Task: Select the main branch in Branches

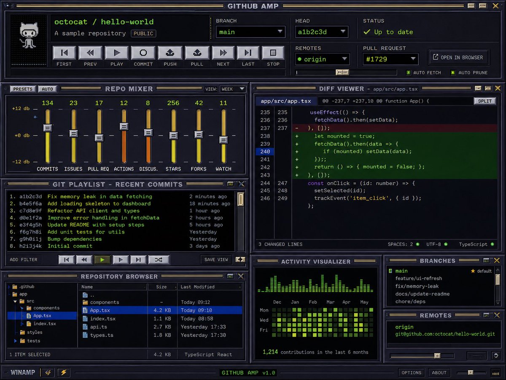Action: 440,271
